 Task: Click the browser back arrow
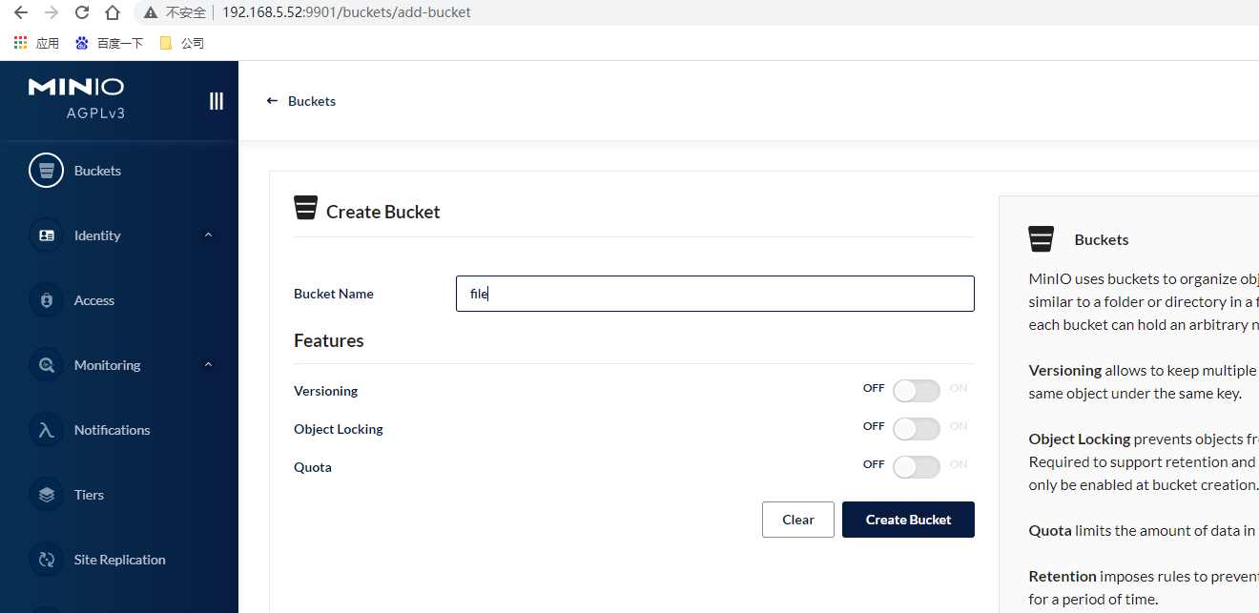pyautogui.click(x=20, y=12)
